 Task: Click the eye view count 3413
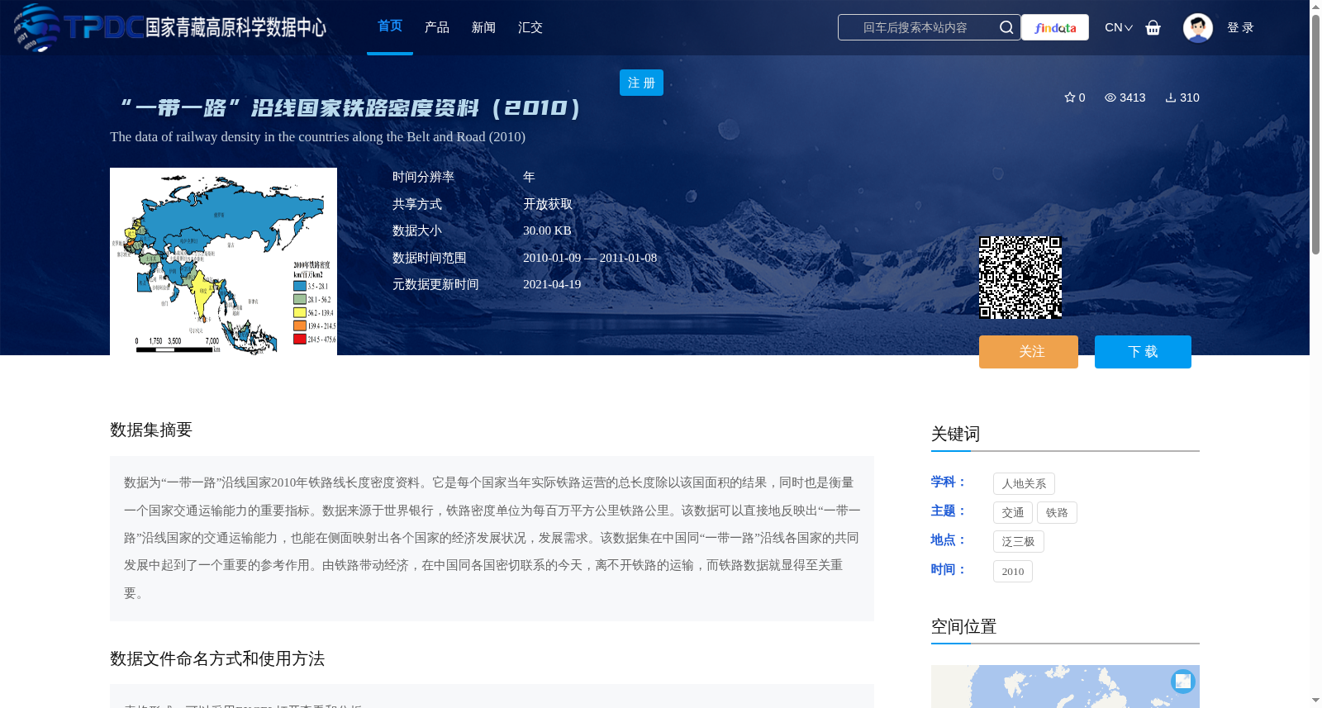[1125, 97]
